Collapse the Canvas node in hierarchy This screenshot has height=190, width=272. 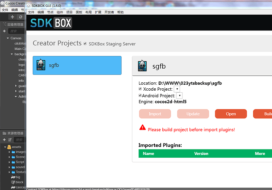pos(8,38)
